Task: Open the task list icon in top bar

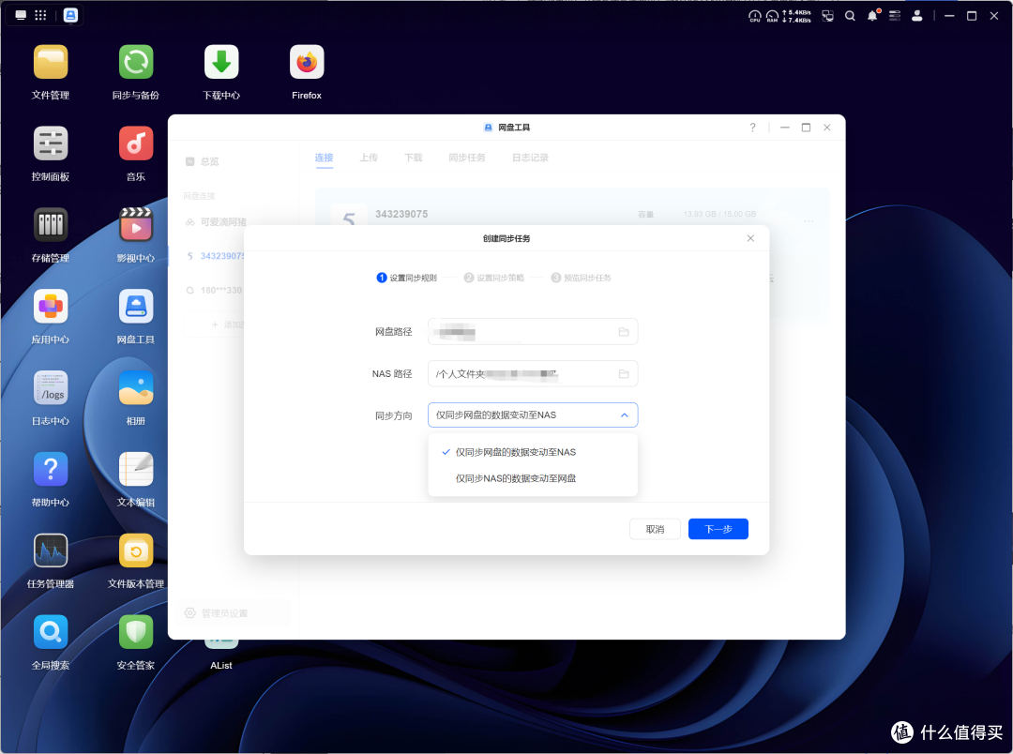Action: click(895, 16)
